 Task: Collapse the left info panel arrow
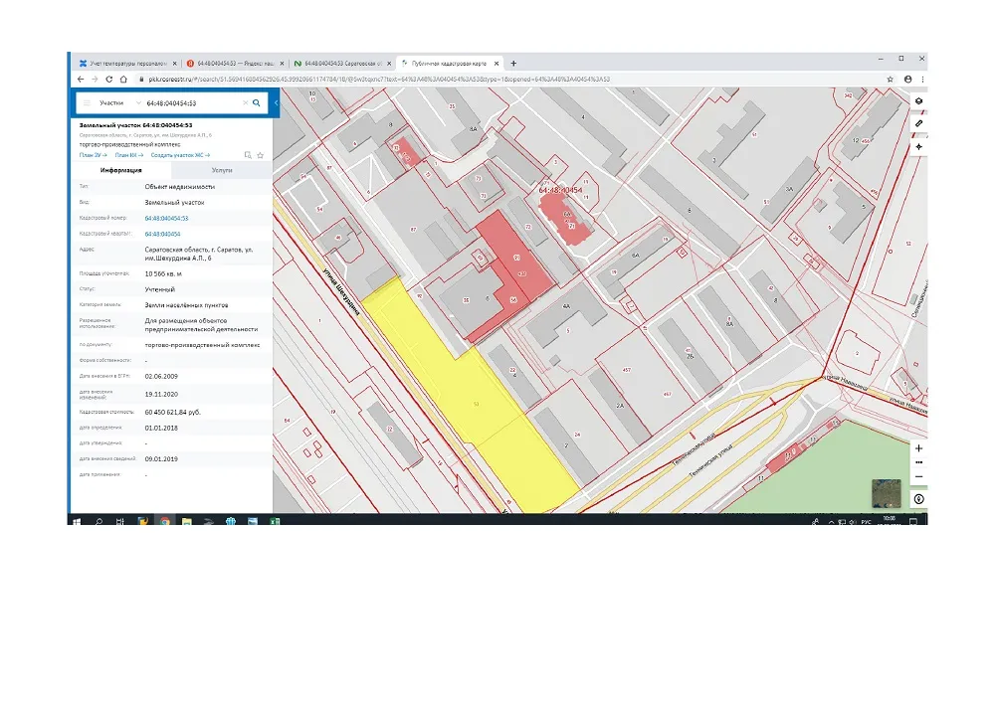276,102
